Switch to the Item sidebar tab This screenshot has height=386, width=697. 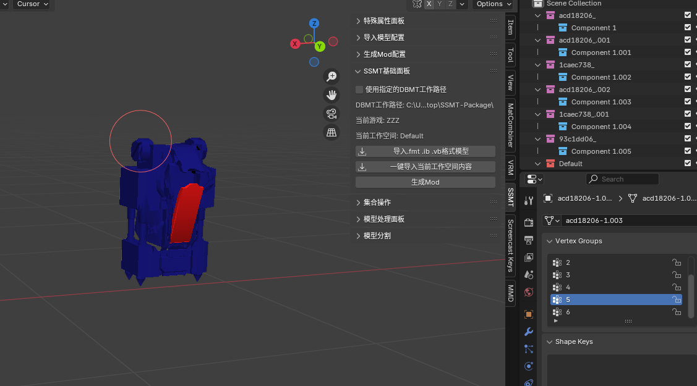pyautogui.click(x=511, y=27)
